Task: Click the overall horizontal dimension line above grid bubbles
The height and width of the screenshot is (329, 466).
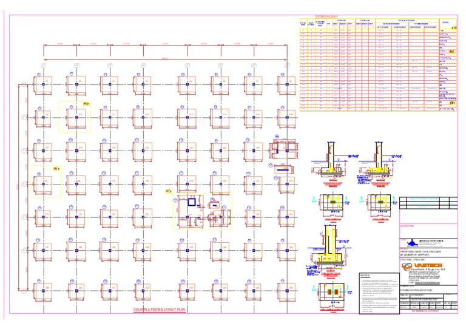Action: tap(165, 59)
